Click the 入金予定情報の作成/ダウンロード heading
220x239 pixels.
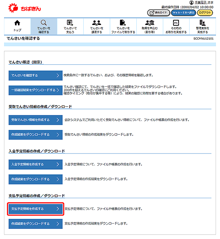pyautogui.click(x=37, y=151)
